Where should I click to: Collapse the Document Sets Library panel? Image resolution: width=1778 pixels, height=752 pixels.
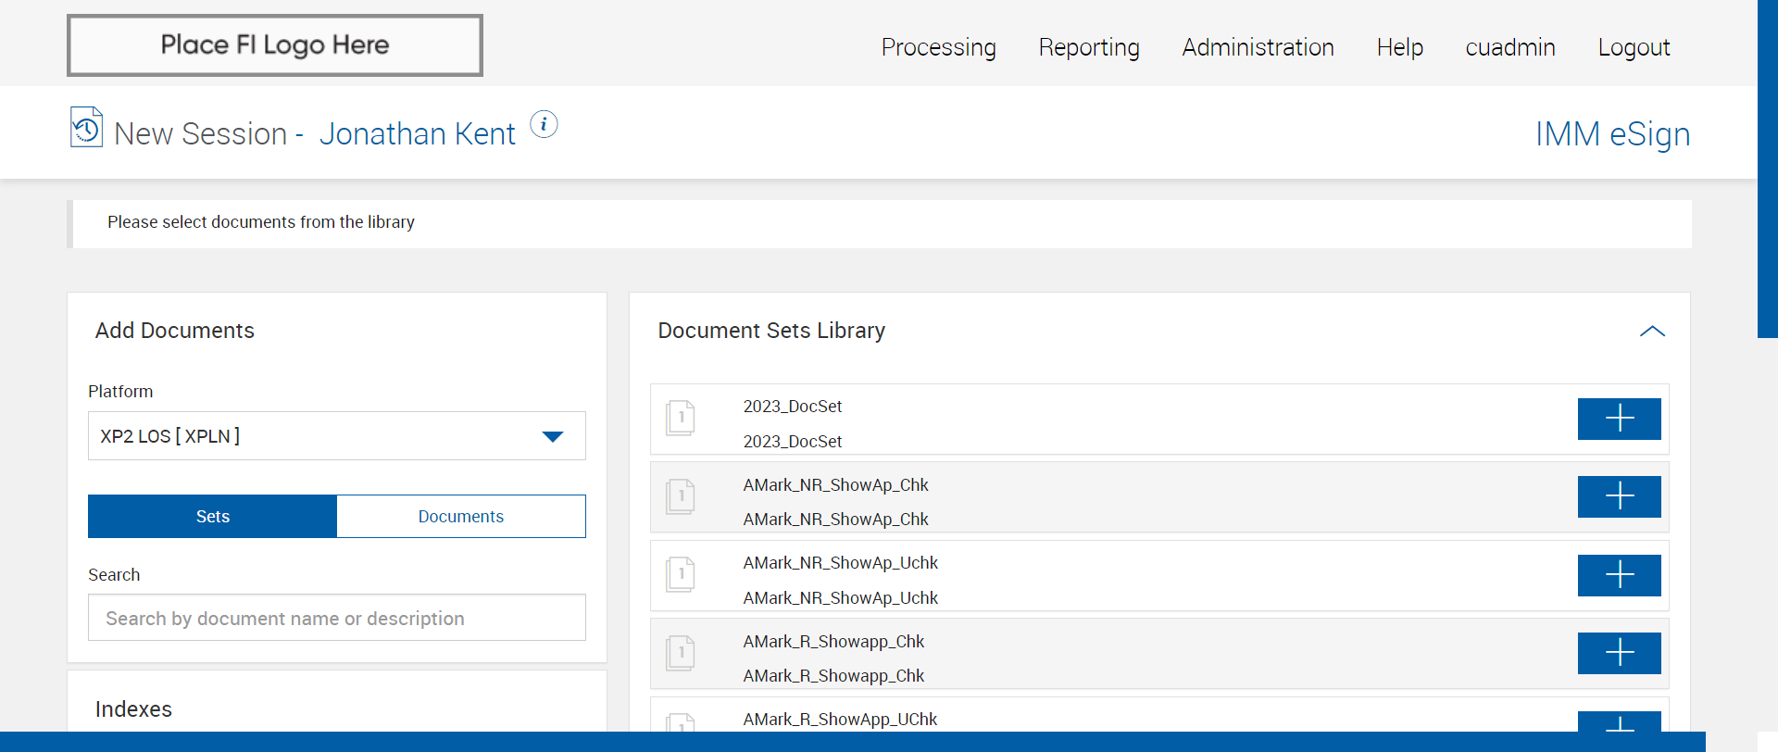[x=1651, y=332]
